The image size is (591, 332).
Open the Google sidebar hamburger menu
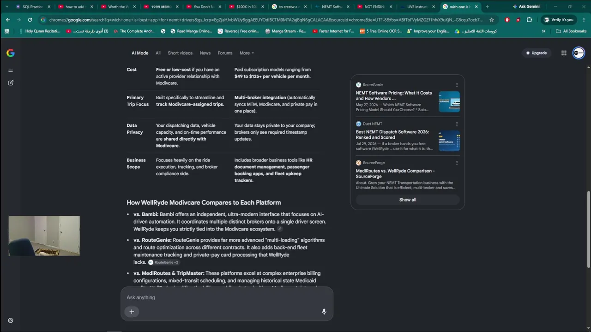(11, 71)
